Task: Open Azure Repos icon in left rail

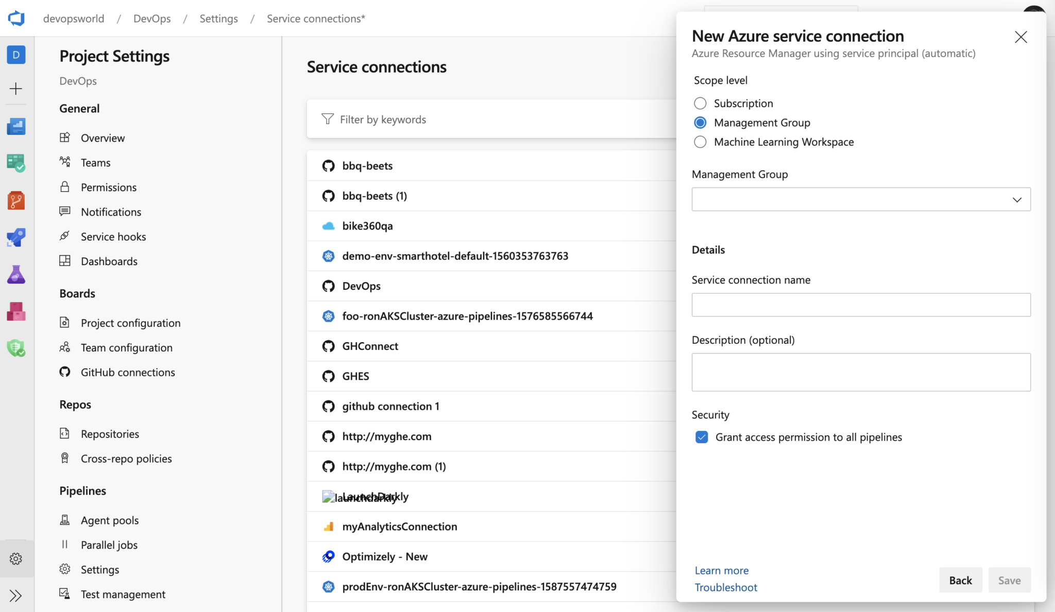Action: (16, 200)
